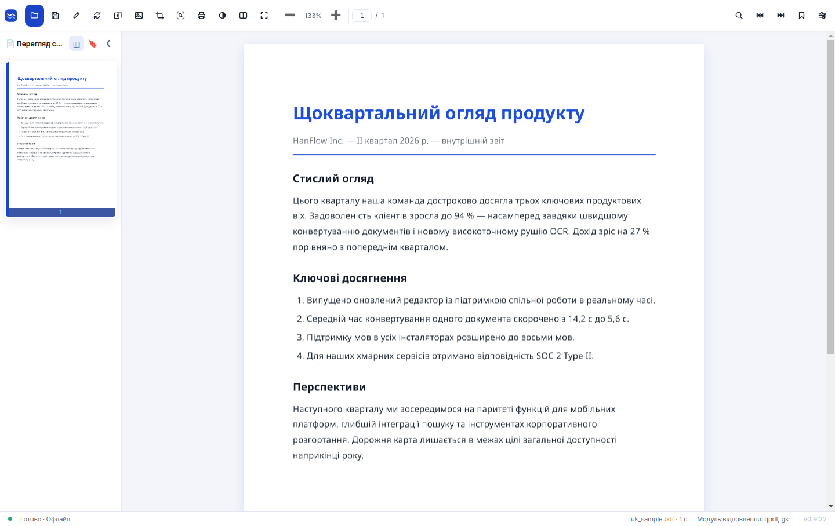The height and width of the screenshot is (526, 835).
Task: Enter fullscreen with the corner-brackets icon
Action: [264, 16]
